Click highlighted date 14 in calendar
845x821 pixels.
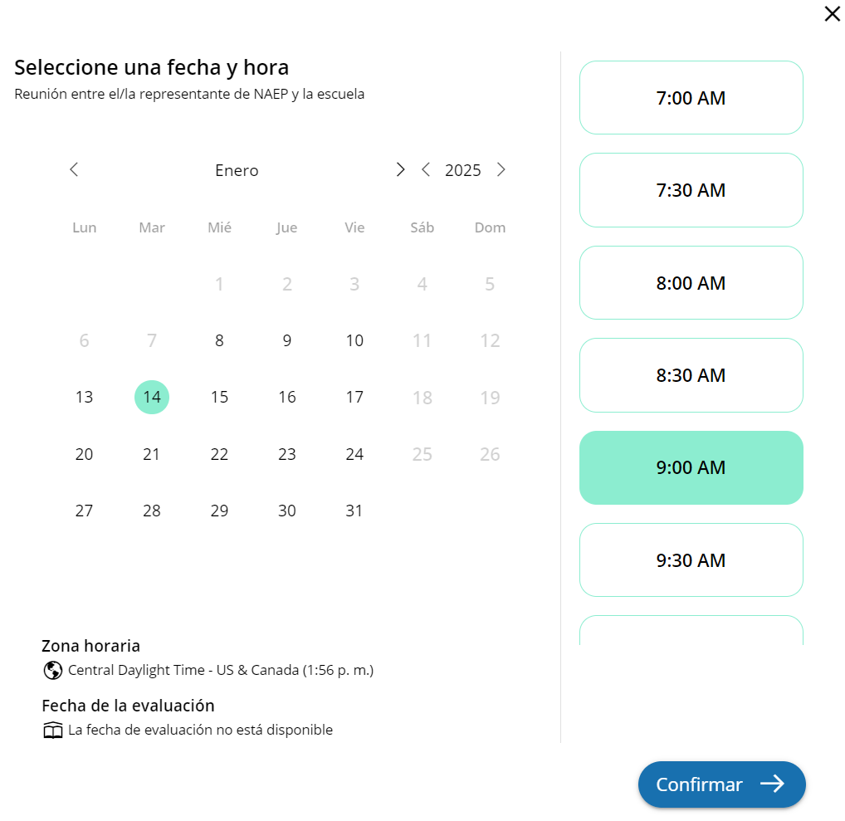tap(152, 397)
